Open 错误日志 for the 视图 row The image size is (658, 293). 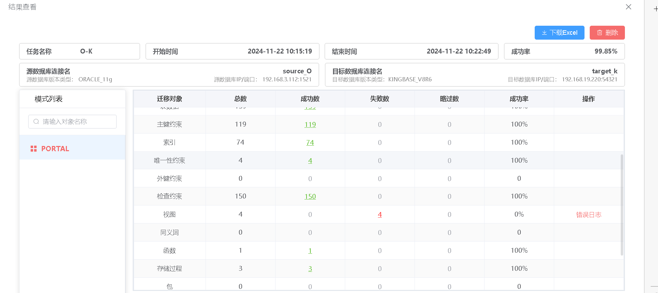coord(589,214)
